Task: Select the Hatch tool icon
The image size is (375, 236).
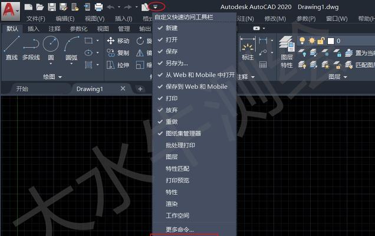Action: (x=88, y=65)
